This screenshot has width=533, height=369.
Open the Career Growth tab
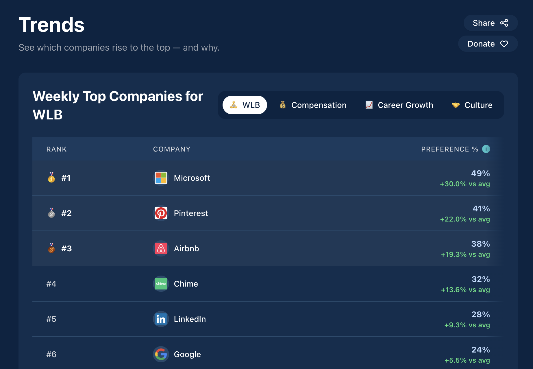pos(399,105)
